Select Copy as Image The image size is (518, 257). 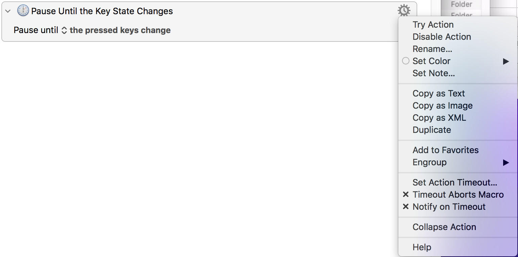[458, 106]
